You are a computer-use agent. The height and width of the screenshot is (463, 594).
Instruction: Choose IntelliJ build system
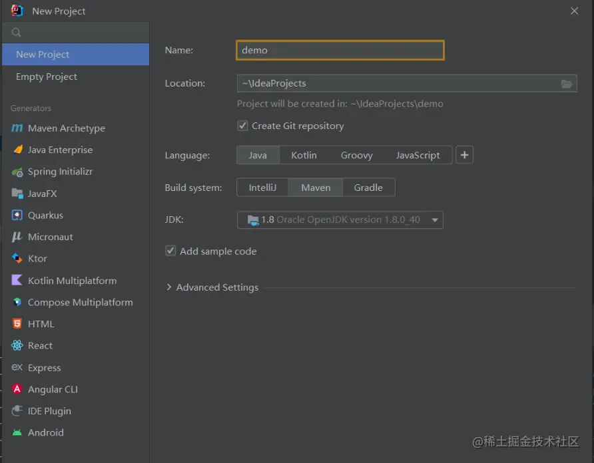262,188
